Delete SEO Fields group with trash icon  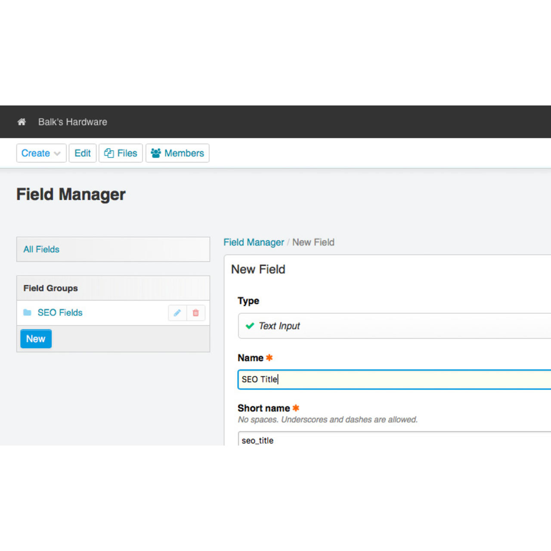point(196,313)
